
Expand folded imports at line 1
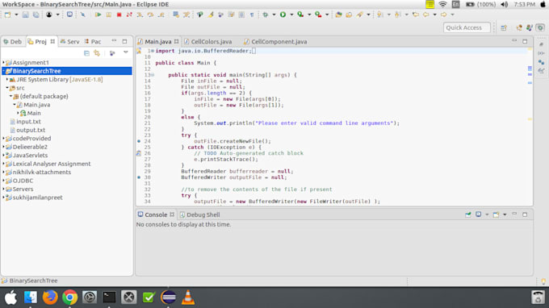coord(153,51)
